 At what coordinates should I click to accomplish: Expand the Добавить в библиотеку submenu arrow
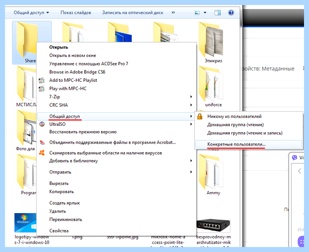[x=191, y=161]
